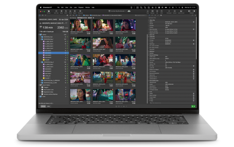Expand the 20240425_Test folder

40,37
